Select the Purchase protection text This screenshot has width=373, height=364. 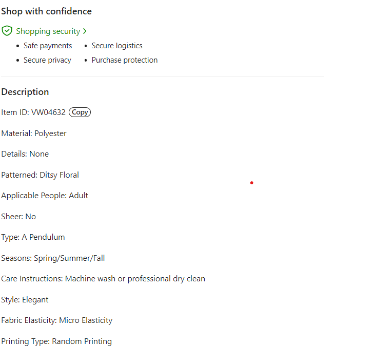125,60
